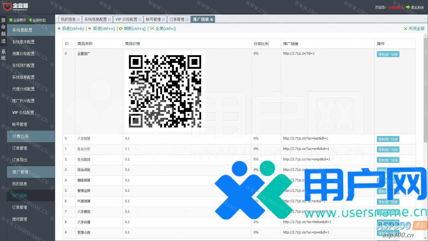Click the promotion QR code image
The height and width of the screenshot is (241, 428).
point(165,91)
